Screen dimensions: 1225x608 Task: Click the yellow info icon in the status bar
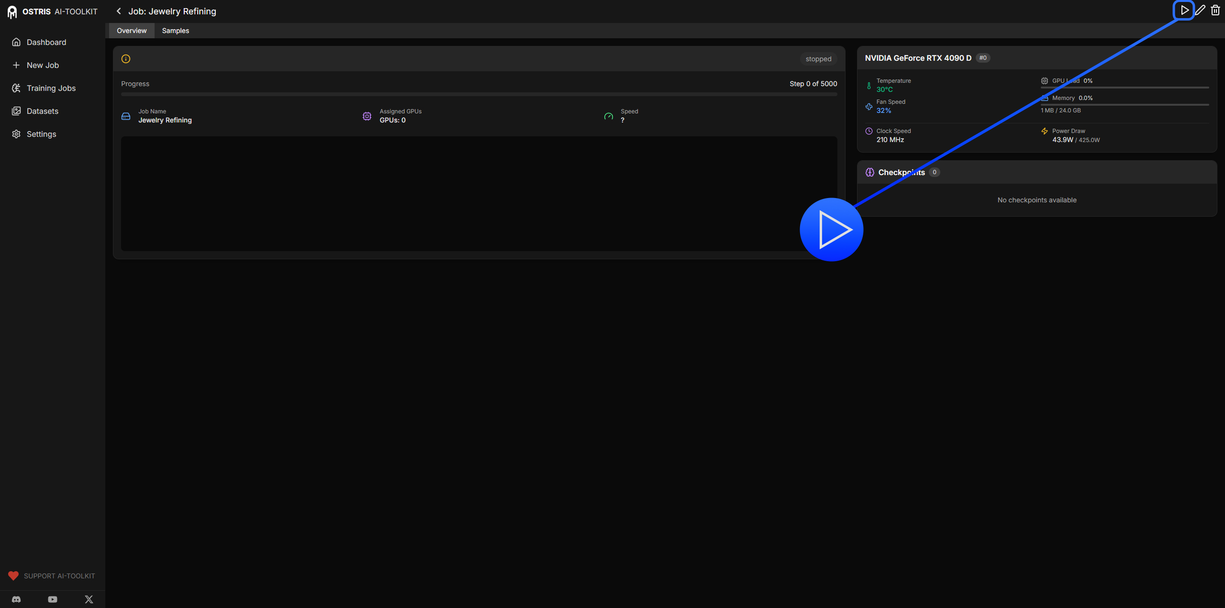(x=126, y=59)
